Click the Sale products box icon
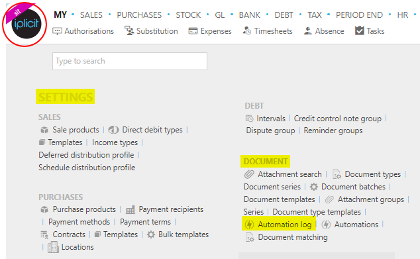This screenshot has height=259, width=420. [44, 130]
